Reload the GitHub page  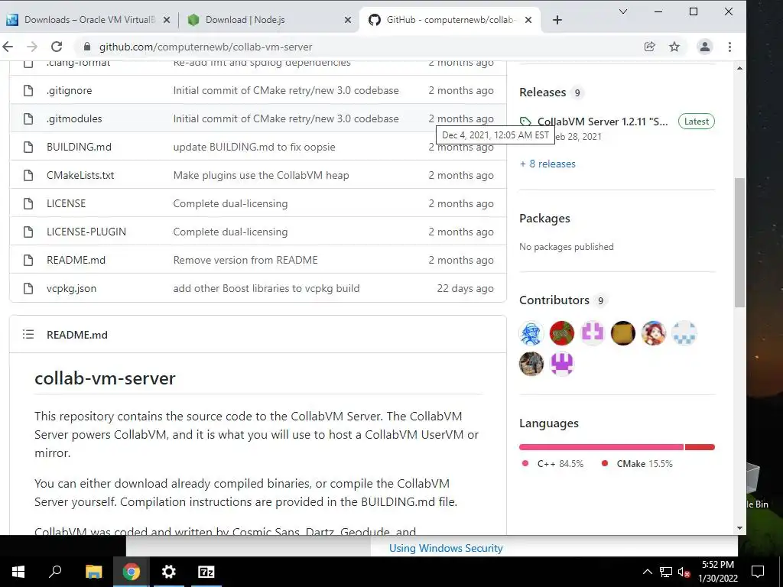(57, 47)
